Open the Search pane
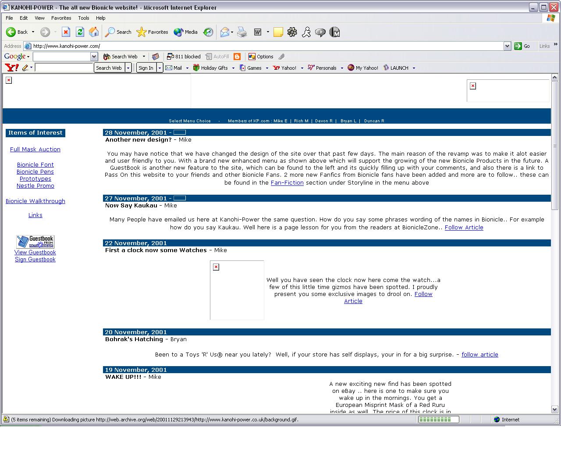The height and width of the screenshot is (449, 561). (118, 32)
